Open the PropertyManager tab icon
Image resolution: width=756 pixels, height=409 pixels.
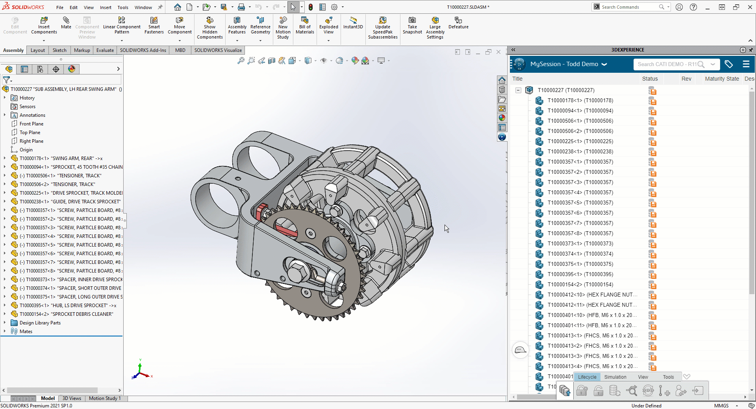point(24,69)
